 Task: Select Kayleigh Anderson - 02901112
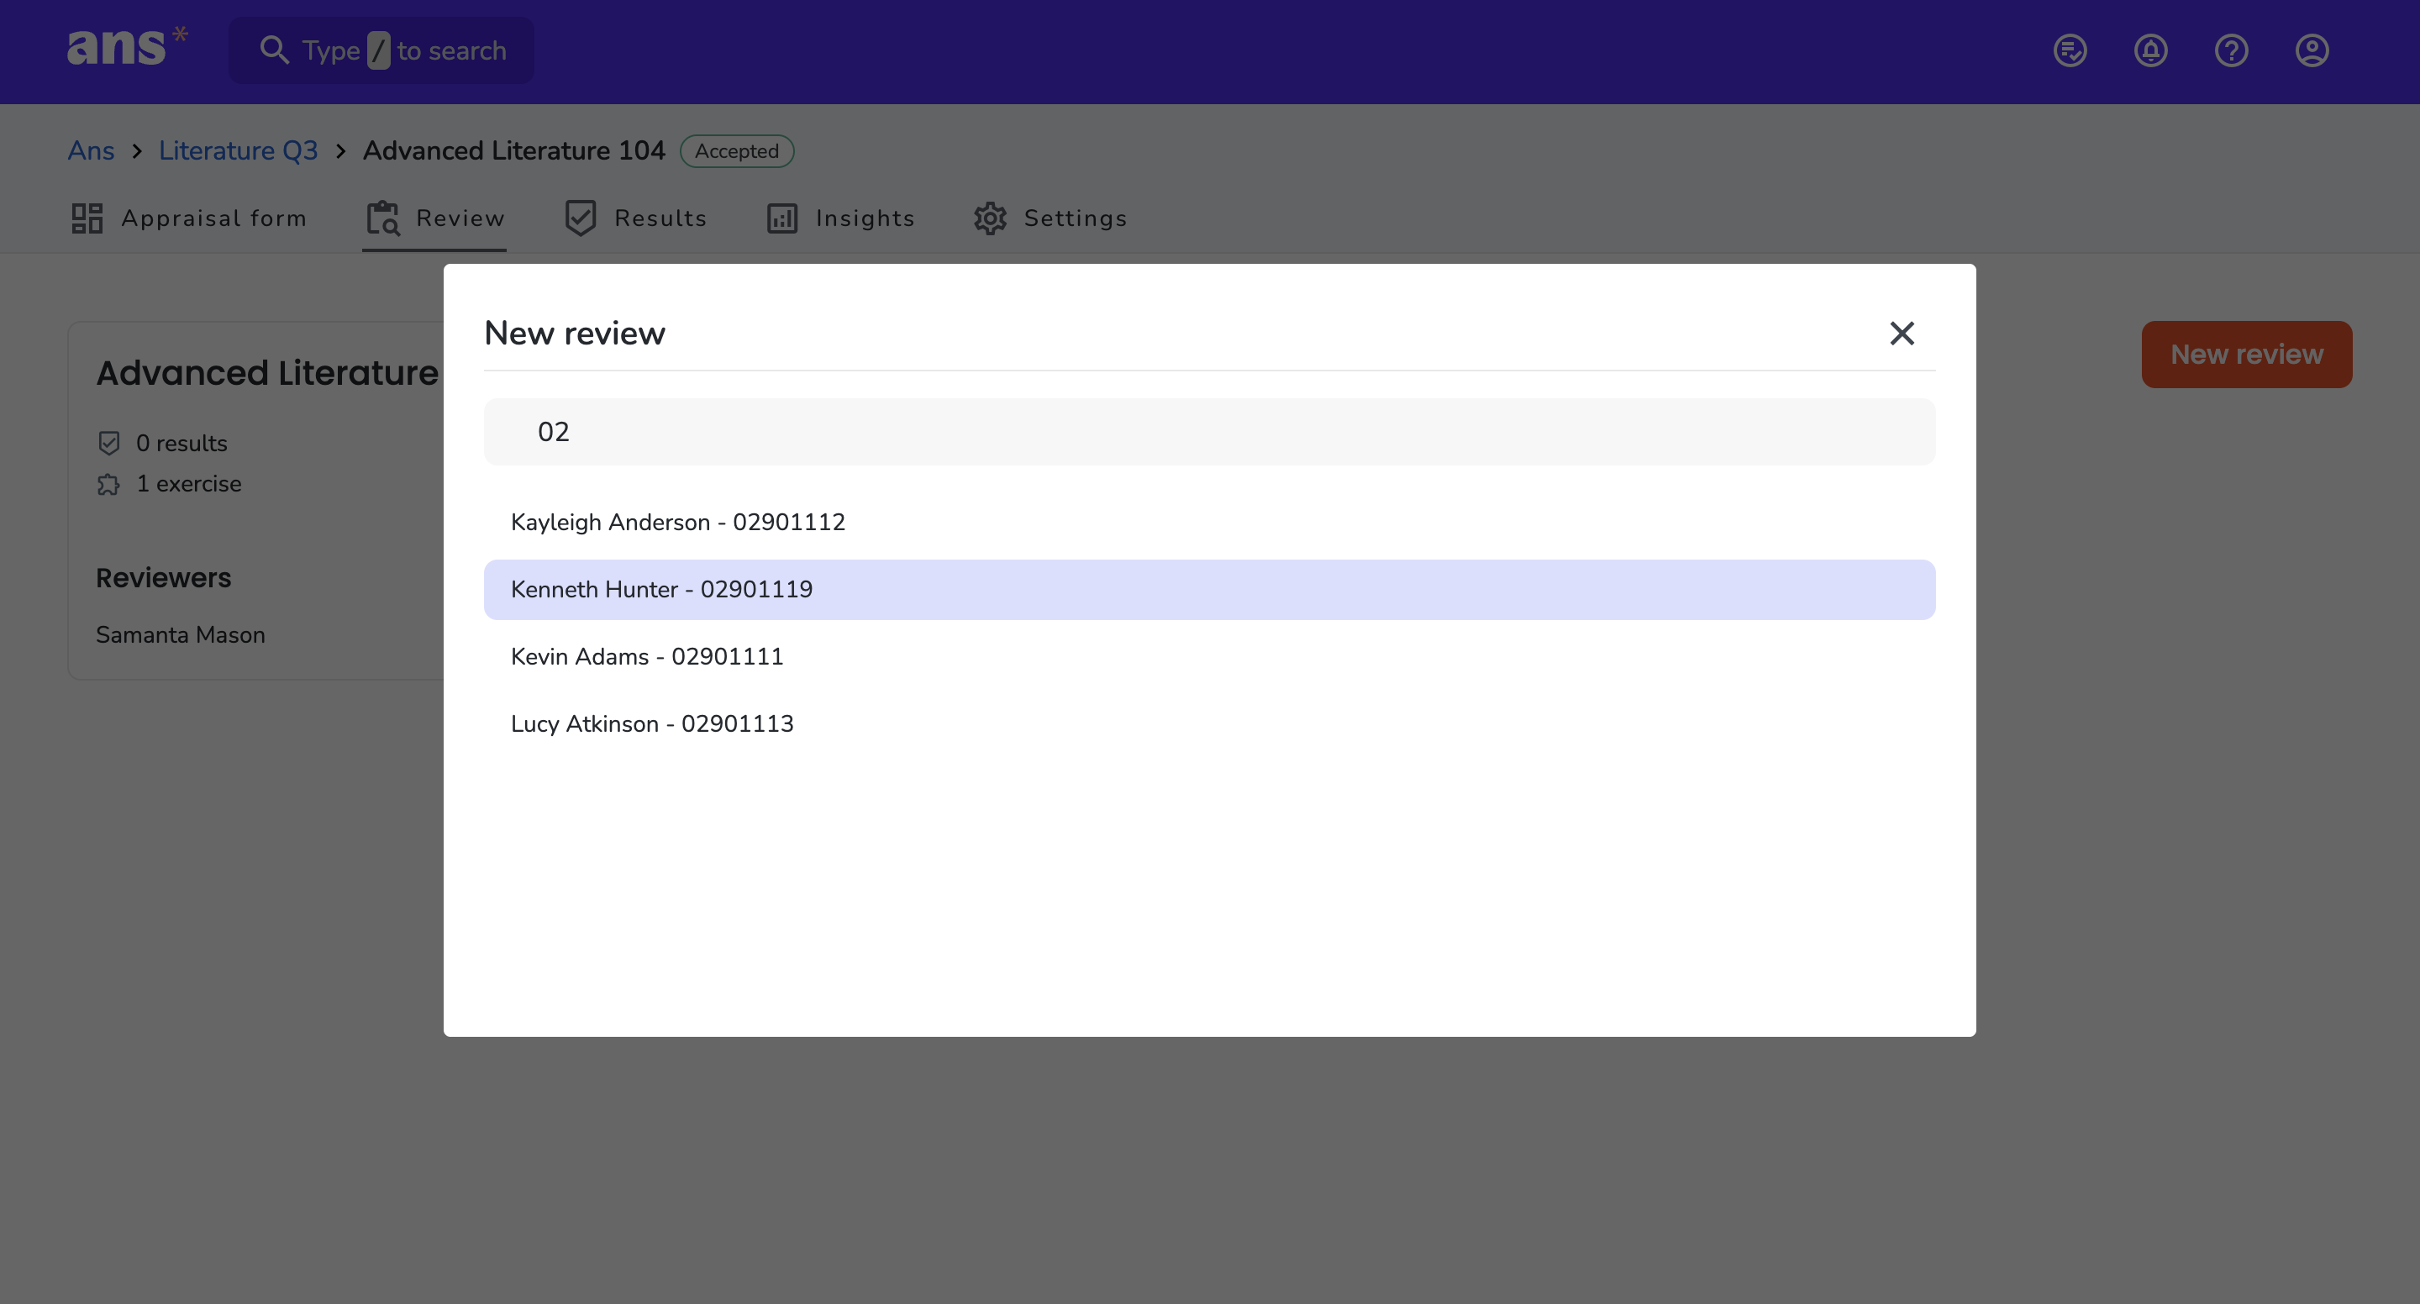(1209, 523)
